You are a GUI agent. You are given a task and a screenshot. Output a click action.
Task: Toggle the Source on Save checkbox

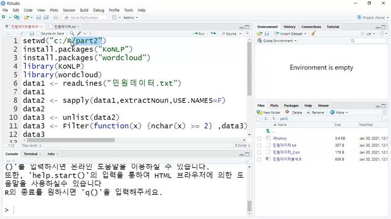pyautogui.click(x=38, y=33)
